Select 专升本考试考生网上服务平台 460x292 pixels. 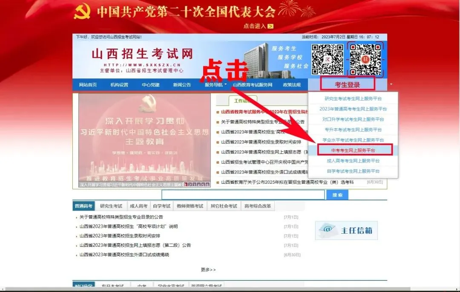(353, 130)
